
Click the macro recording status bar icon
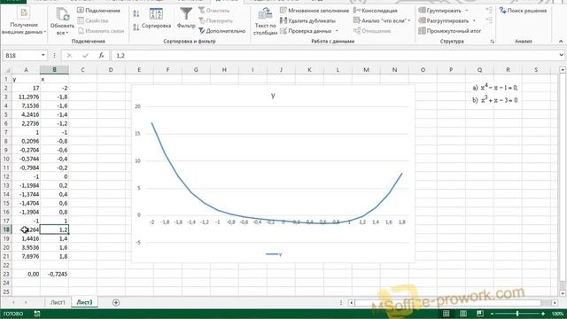coord(37,314)
